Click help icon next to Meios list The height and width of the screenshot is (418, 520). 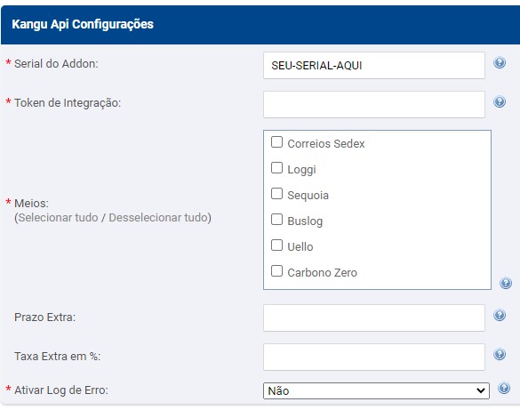coord(506,284)
